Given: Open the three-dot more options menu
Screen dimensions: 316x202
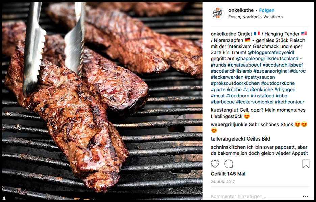Looking at the screenshot, I should point(306,197).
